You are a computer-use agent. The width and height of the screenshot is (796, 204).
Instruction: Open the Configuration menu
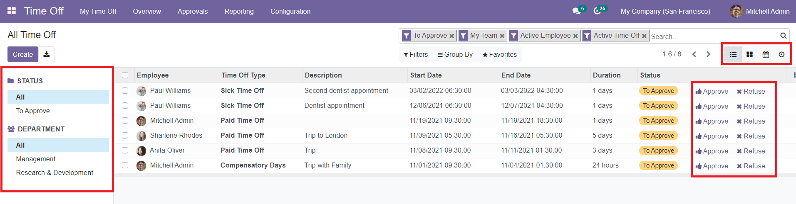290,11
